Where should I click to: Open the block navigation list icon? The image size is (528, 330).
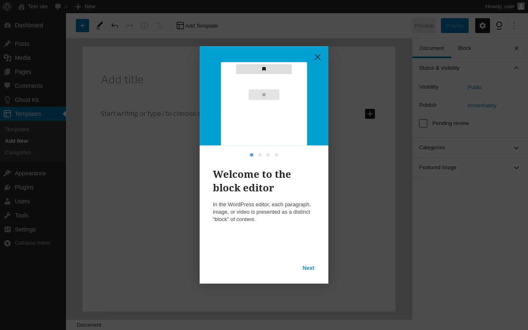[159, 26]
